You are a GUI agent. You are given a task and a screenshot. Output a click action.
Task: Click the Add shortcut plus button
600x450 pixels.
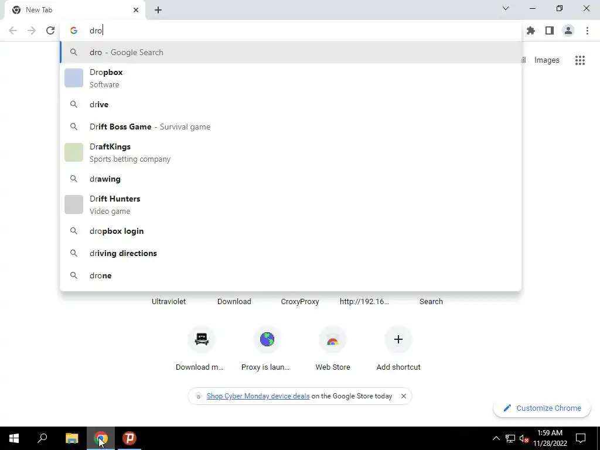[x=398, y=339]
